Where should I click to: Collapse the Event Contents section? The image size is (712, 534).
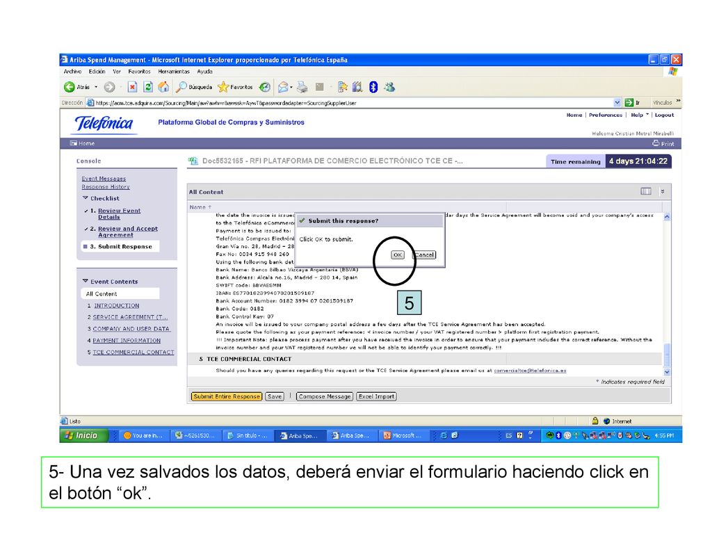[x=86, y=281]
